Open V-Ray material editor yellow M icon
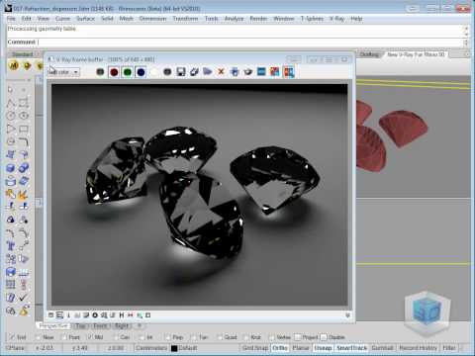The image size is (475, 356). [14, 65]
